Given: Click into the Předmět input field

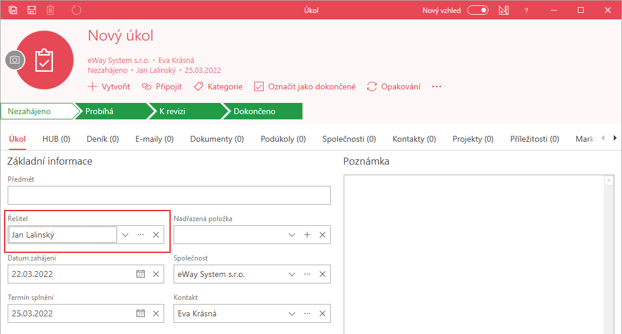Looking at the screenshot, I should [169, 195].
